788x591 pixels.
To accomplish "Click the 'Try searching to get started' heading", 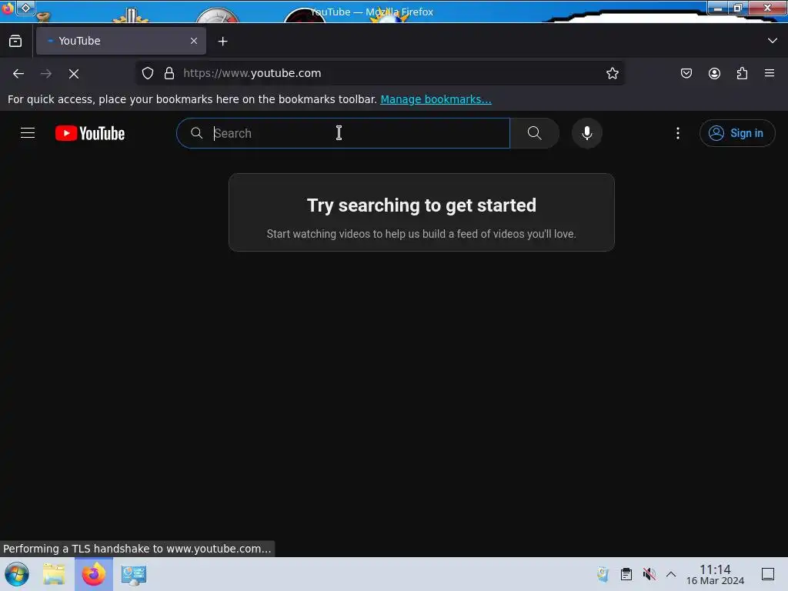I will coord(421,205).
